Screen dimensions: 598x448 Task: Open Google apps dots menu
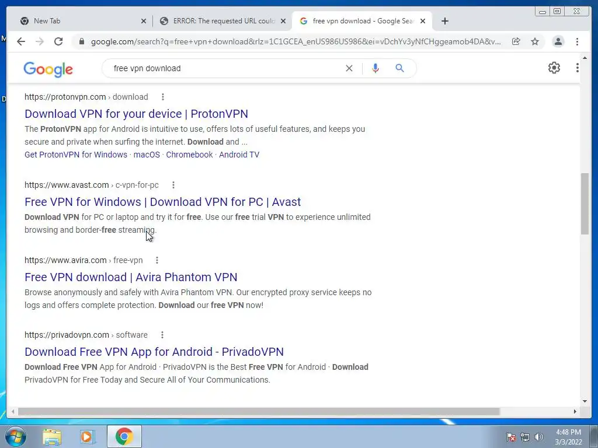tap(578, 68)
